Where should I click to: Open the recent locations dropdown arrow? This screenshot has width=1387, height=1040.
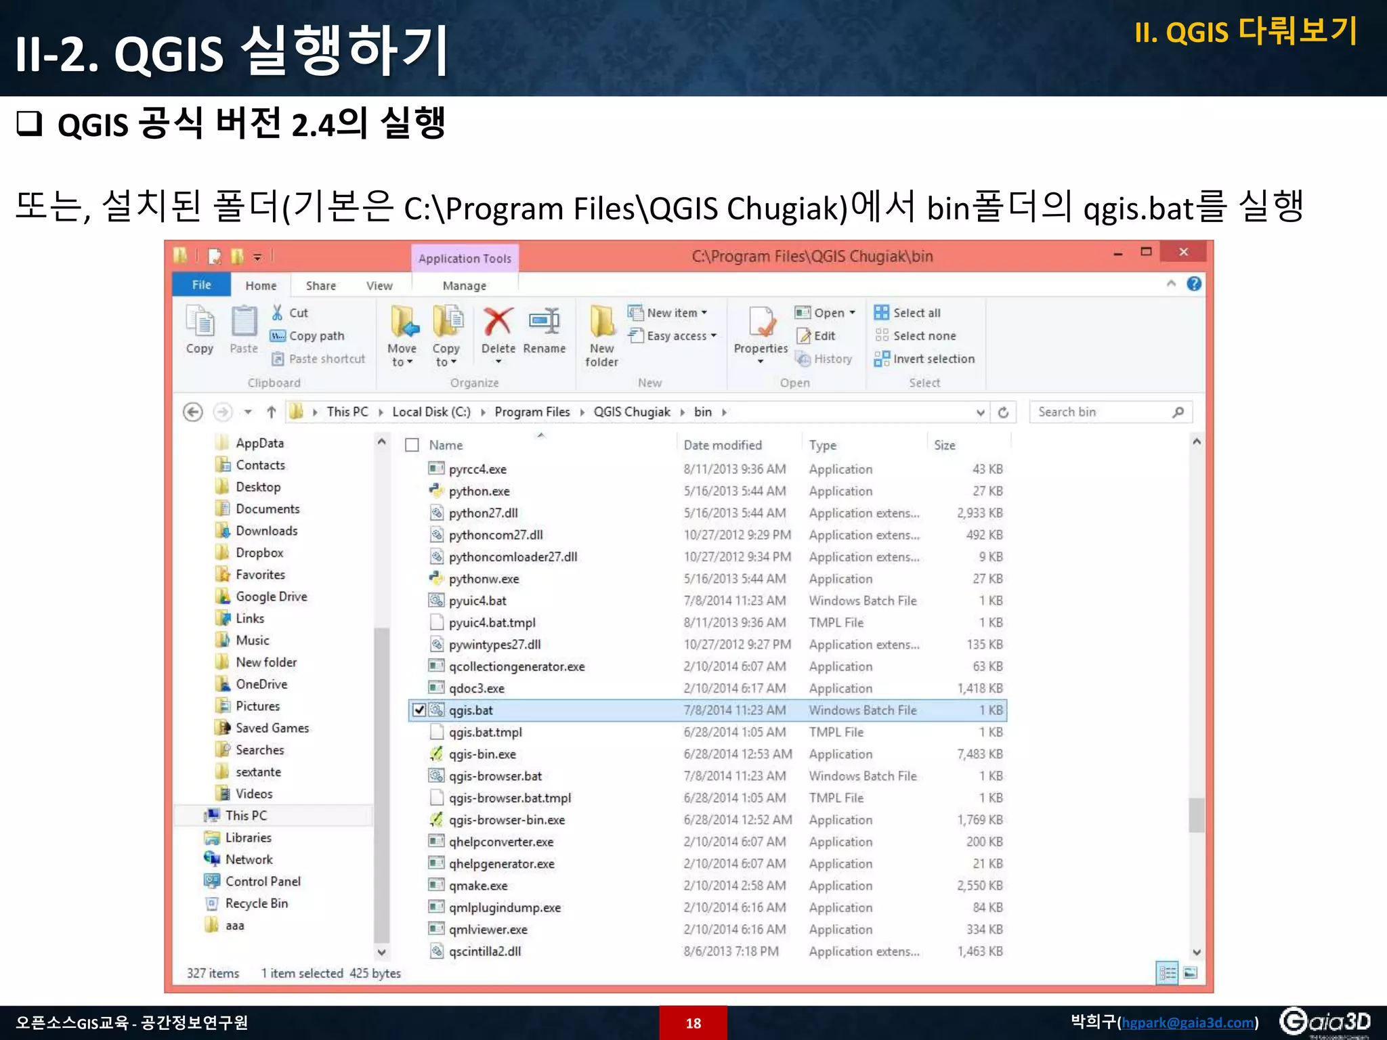(248, 412)
